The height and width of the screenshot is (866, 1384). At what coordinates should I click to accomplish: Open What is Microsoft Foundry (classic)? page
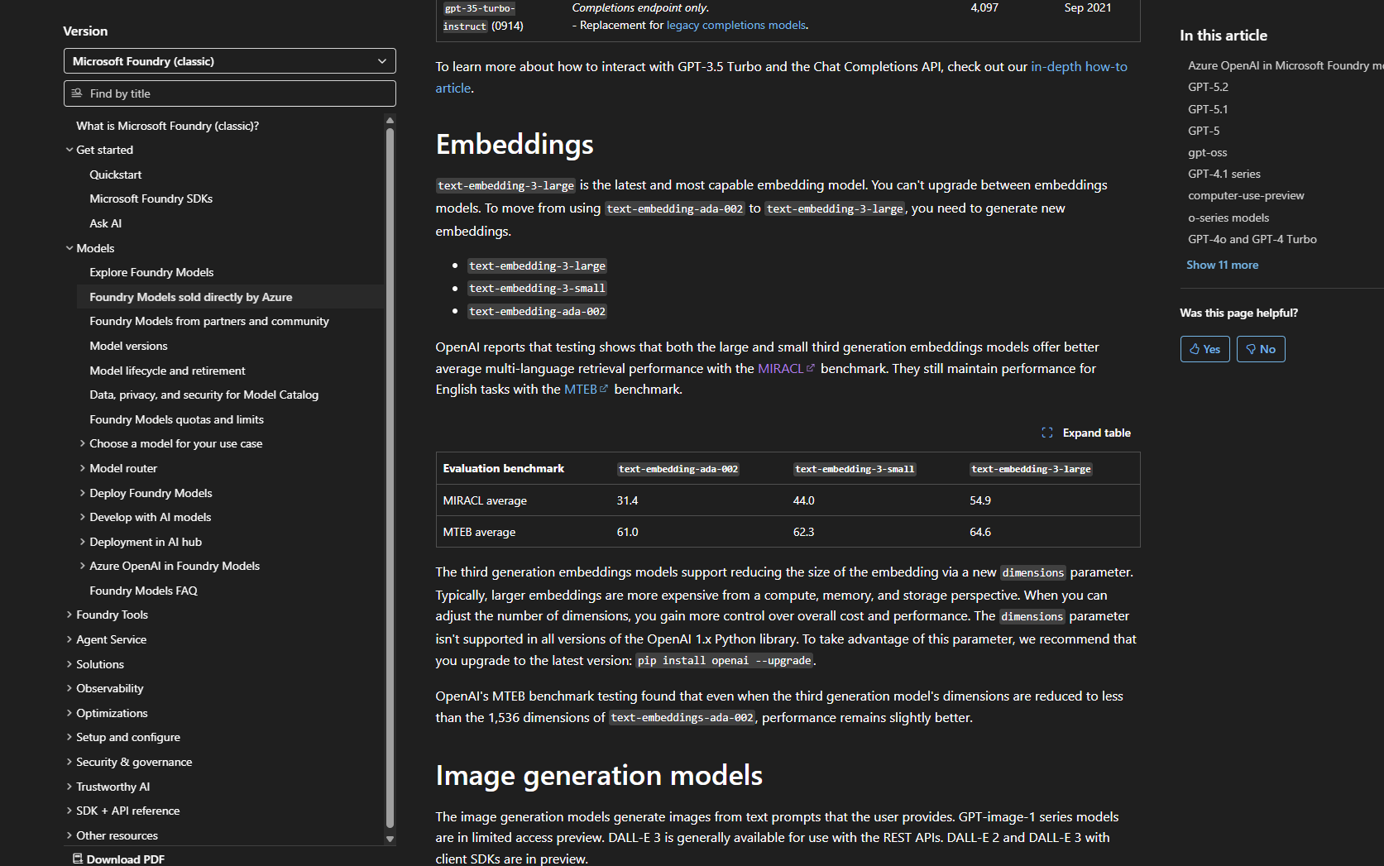168,126
